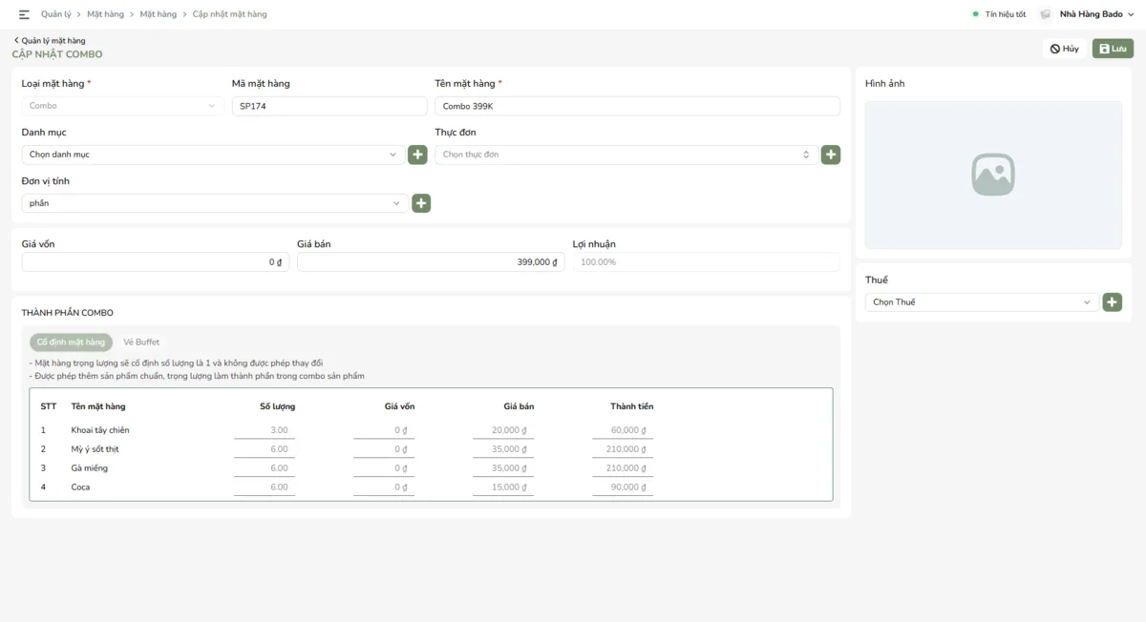The height and width of the screenshot is (622, 1146).
Task: Click Khoai tây chiên thành tiền 60,000 ₫
Action: click(623, 430)
